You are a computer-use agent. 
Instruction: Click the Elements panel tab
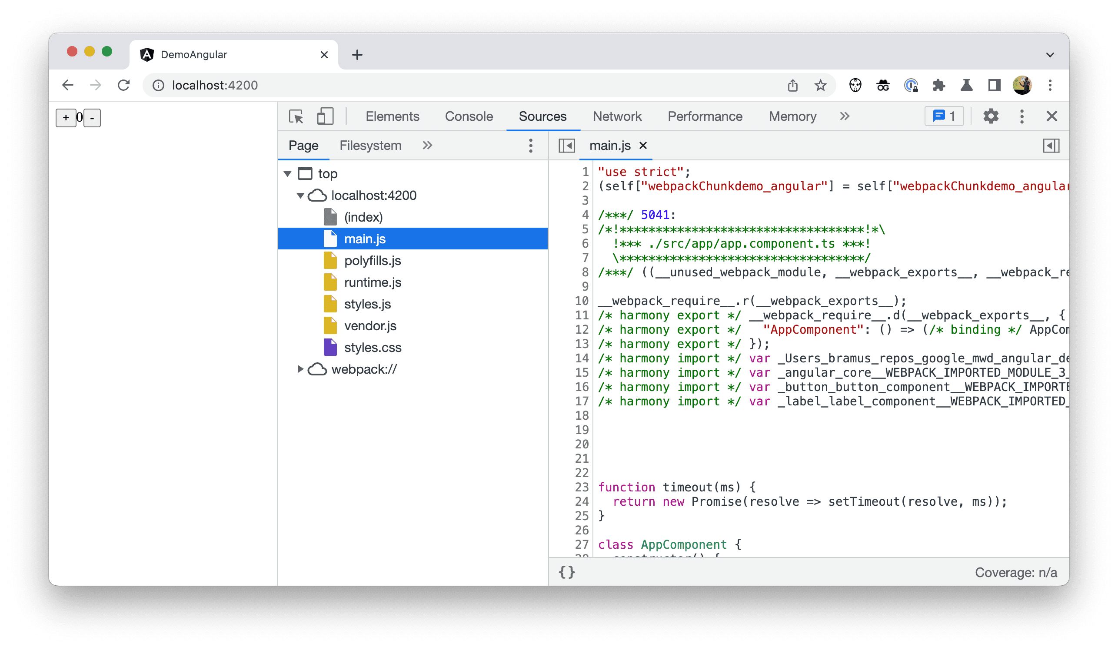pyautogui.click(x=392, y=117)
